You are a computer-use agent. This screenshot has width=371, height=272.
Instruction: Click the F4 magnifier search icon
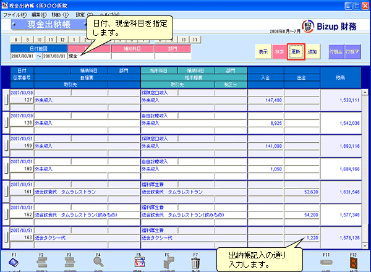(98, 263)
